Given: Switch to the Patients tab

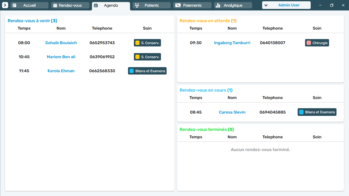Looking at the screenshot, I should 152,5.
